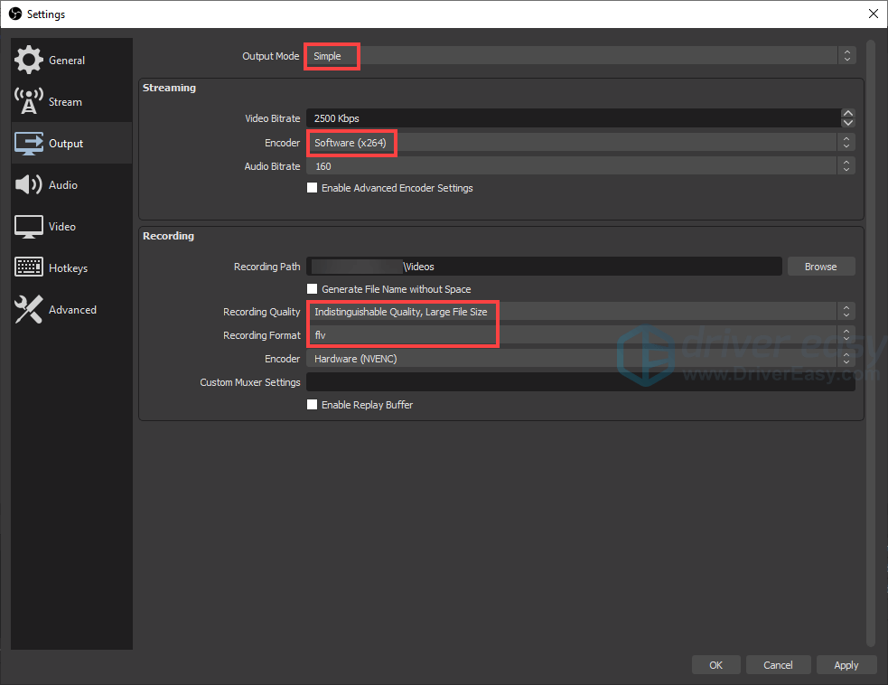Open Video settings via the monitor icon
This screenshot has height=685, width=888.
point(28,226)
